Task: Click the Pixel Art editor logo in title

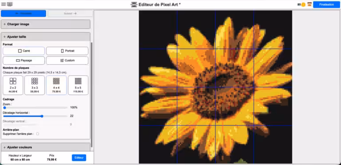Action: (x=134, y=4)
